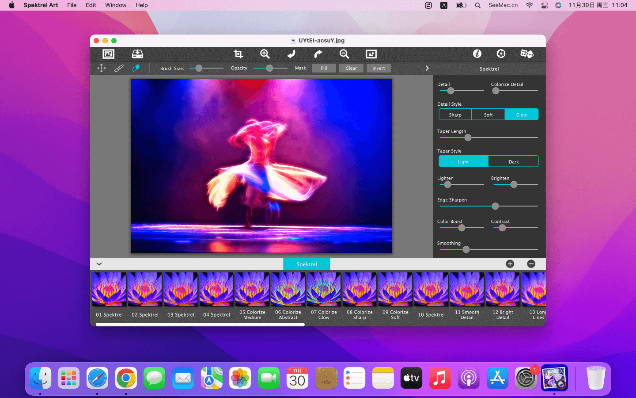Select the mask brush tool
Viewport: 636px width, 398px height.
(119, 68)
